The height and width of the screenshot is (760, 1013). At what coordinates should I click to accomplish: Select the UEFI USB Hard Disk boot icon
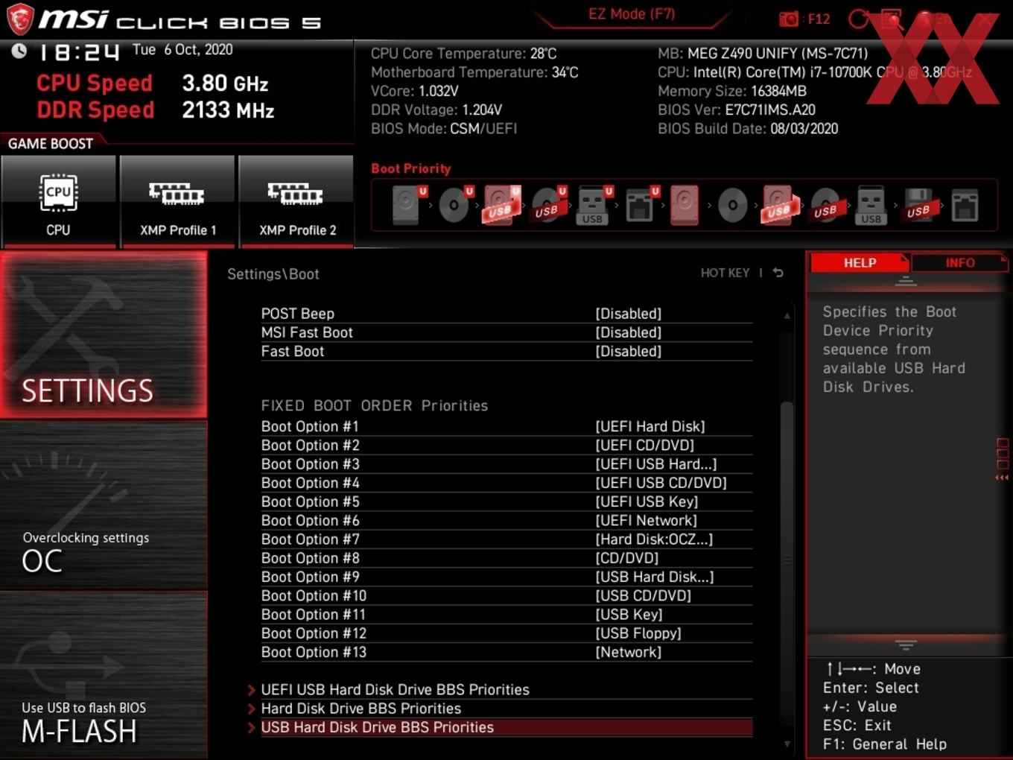tap(501, 205)
